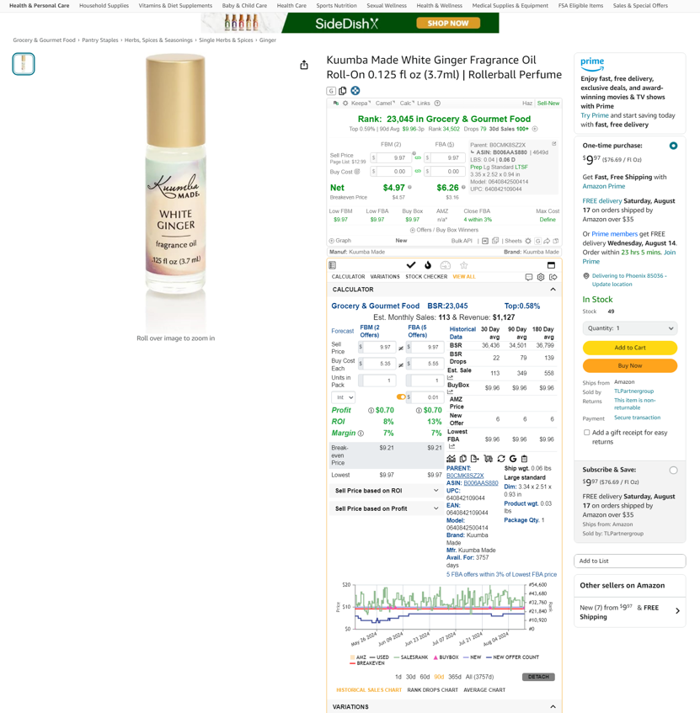The height and width of the screenshot is (713, 700).
Task: Click the flame icon in the calculator toolbar
Action: click(x=428, y=265)
